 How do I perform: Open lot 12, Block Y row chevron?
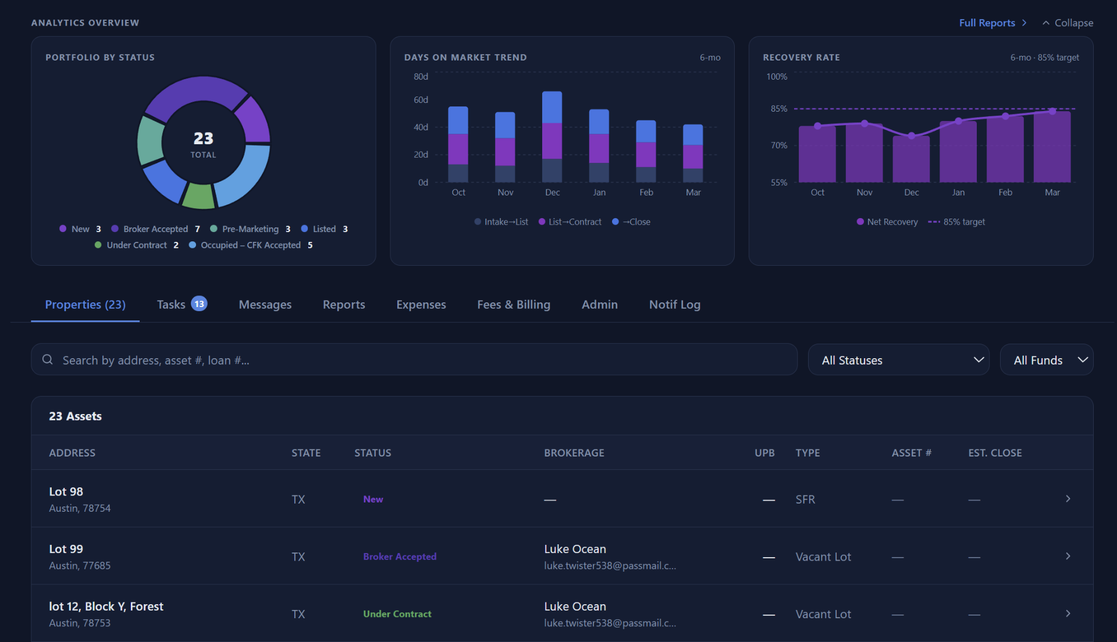click(x=1068, y=614)
